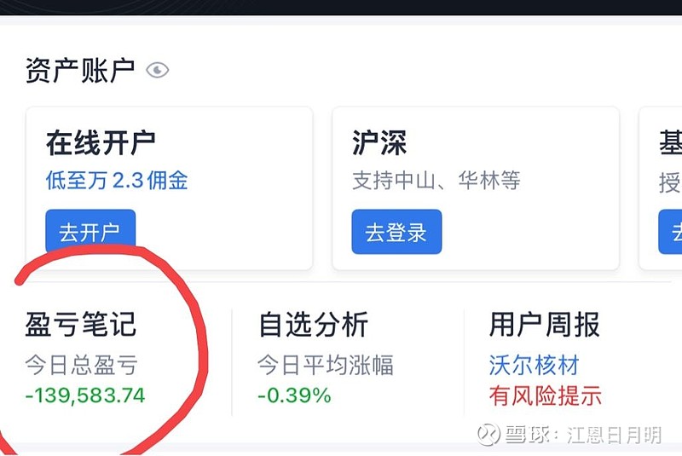Click average change -0.39% value
This screenshot has height=456, width=682.
tap(294, 395)
